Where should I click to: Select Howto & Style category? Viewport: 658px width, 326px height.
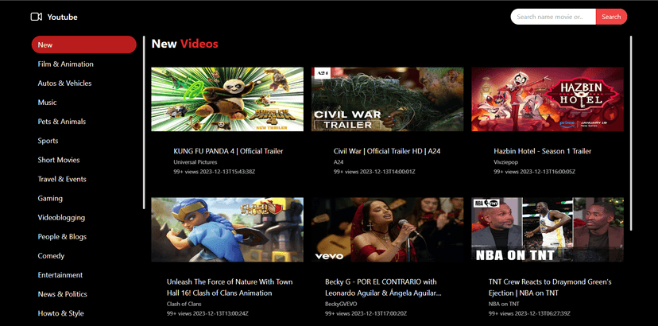point(61,313)
